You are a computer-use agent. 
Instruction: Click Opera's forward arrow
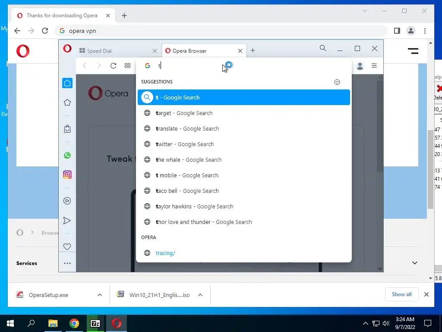(x=99, y=66)
